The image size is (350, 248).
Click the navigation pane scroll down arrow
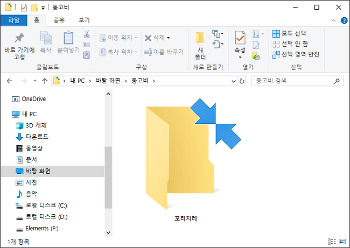[108, 232]
